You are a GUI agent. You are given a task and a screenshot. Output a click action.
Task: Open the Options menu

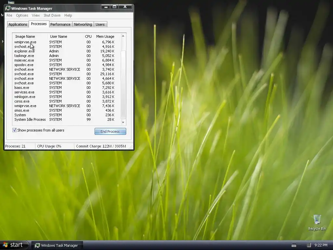(x=22, y=15)
